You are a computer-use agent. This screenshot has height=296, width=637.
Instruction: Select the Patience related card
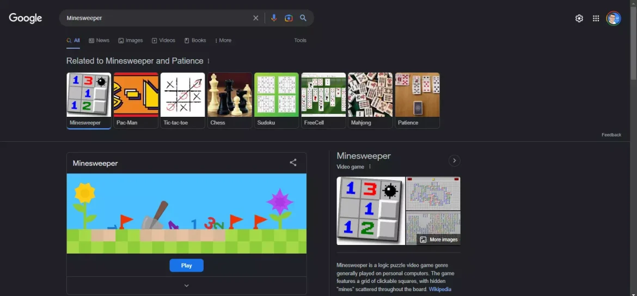coord(417,100)
